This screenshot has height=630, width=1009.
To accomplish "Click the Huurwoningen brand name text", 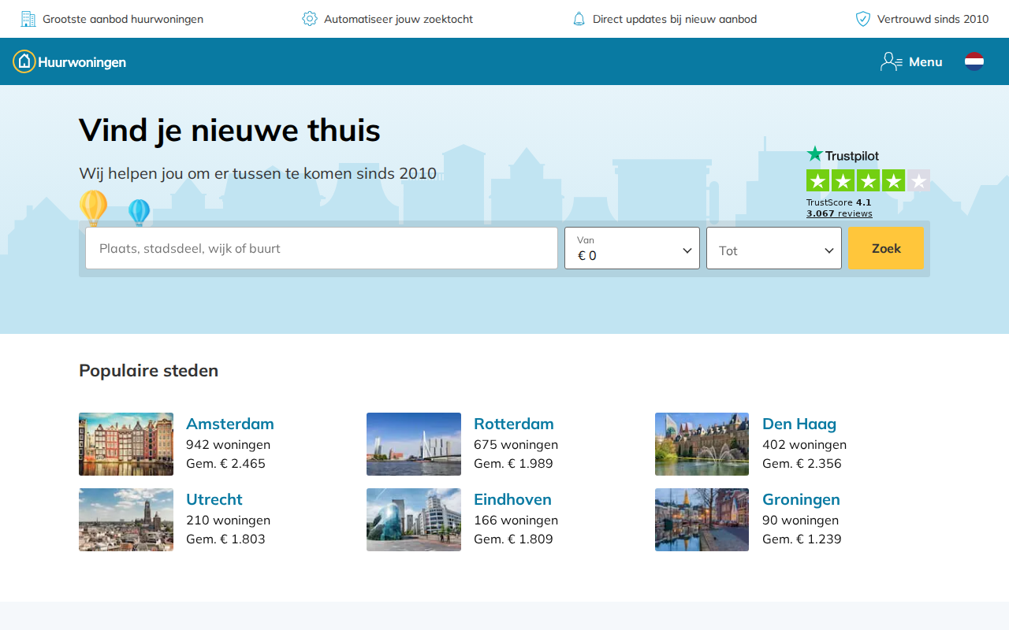I will [x=82, y=62].
